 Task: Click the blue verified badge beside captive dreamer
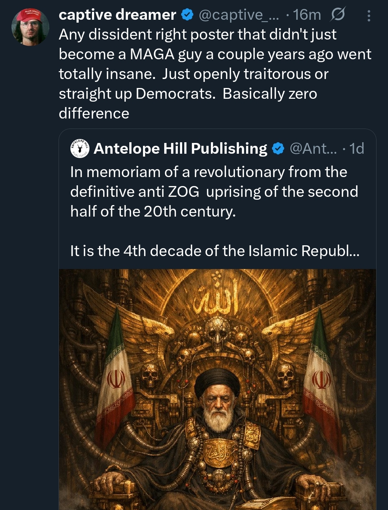pyautogui.click(x=187, y=15)
